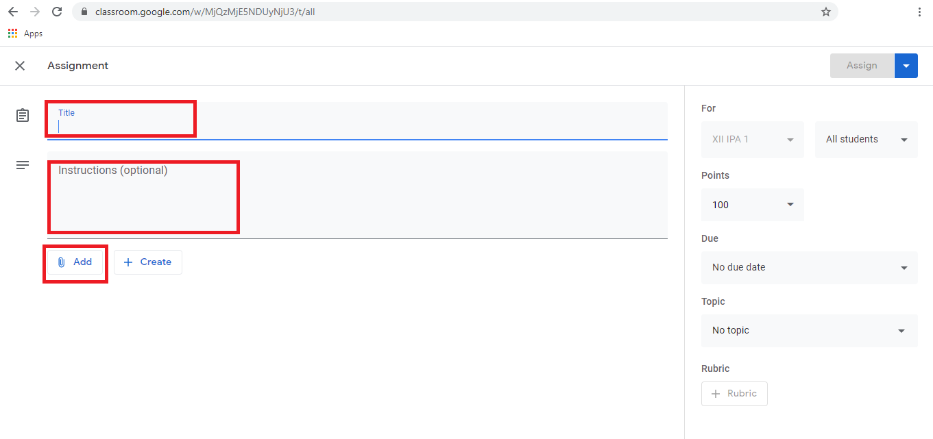This screenshot has width=933, height=439.
Task: Expand the blue Assign options arrow
Action: pos(906,66)
